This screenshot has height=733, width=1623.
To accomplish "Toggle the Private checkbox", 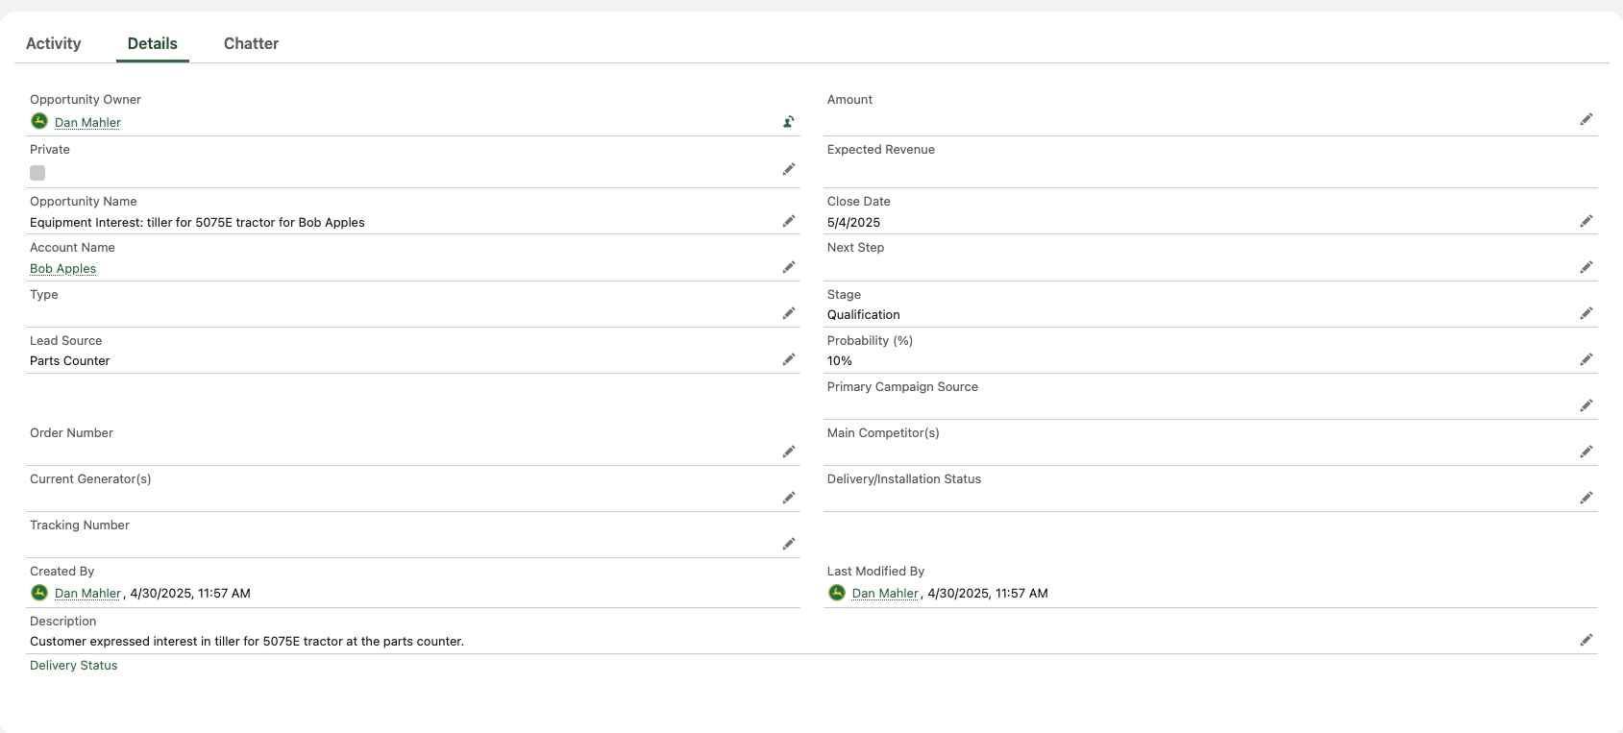I will pyautogui.click(x=37, y=173).
